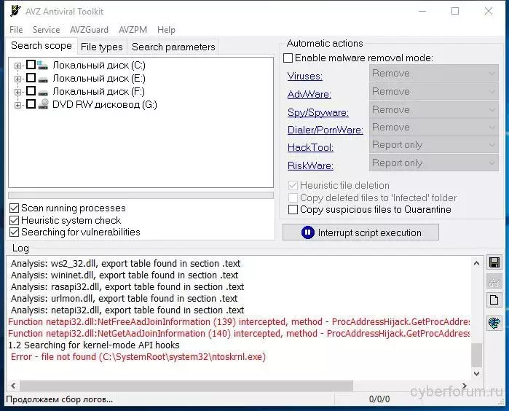Click the pause icon on Interrupt button
Viewport: 509px width, 411px height.
307,232
